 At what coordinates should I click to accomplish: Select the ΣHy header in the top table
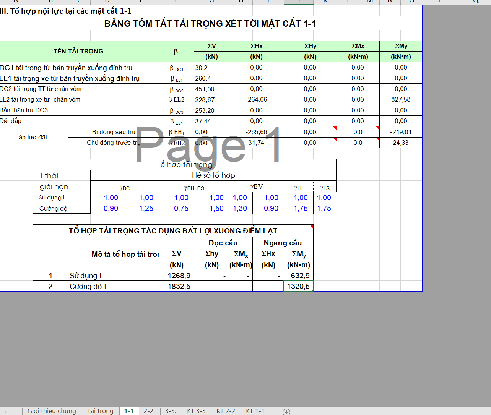click(x=310, y=46)
